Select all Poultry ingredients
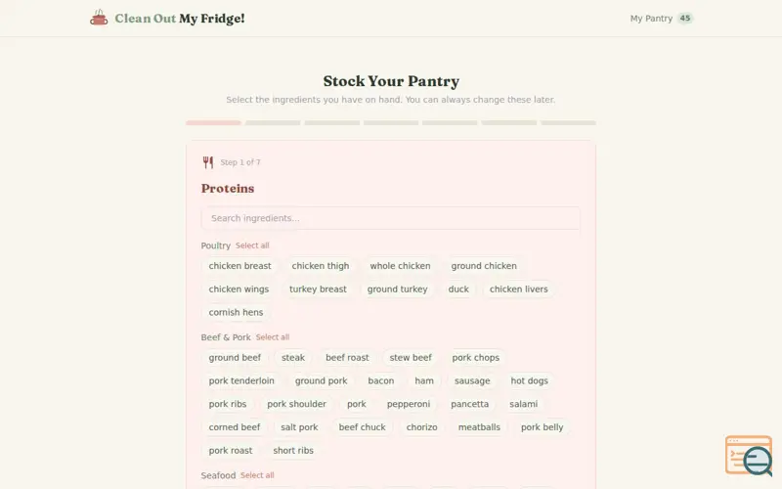This screenshot has height=489, width=782. click(x=252, y=245)
